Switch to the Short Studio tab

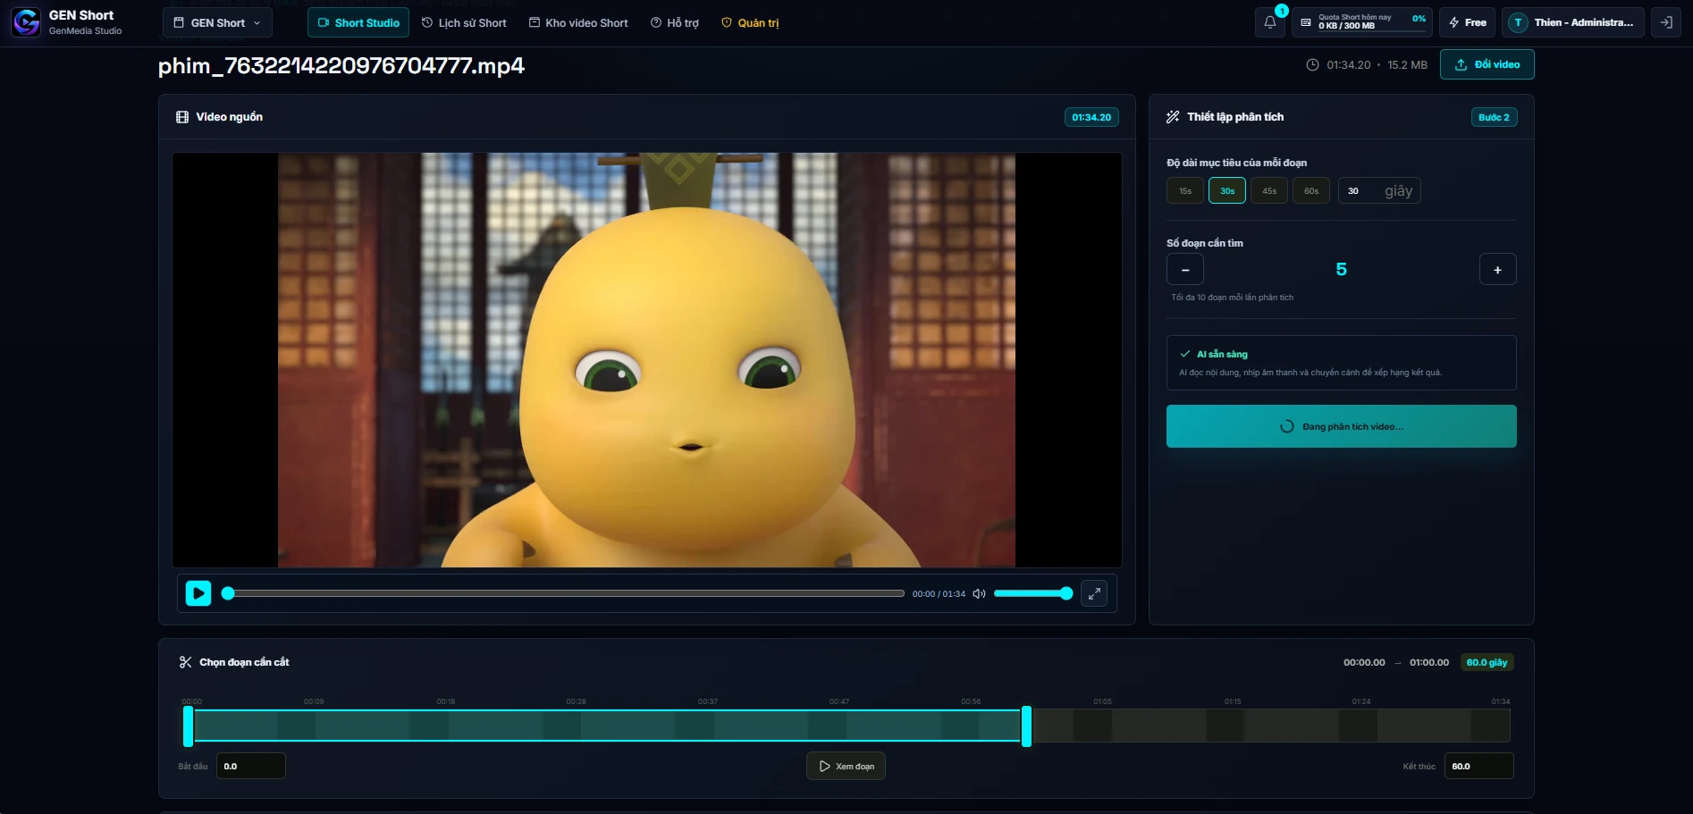[358, 22]
